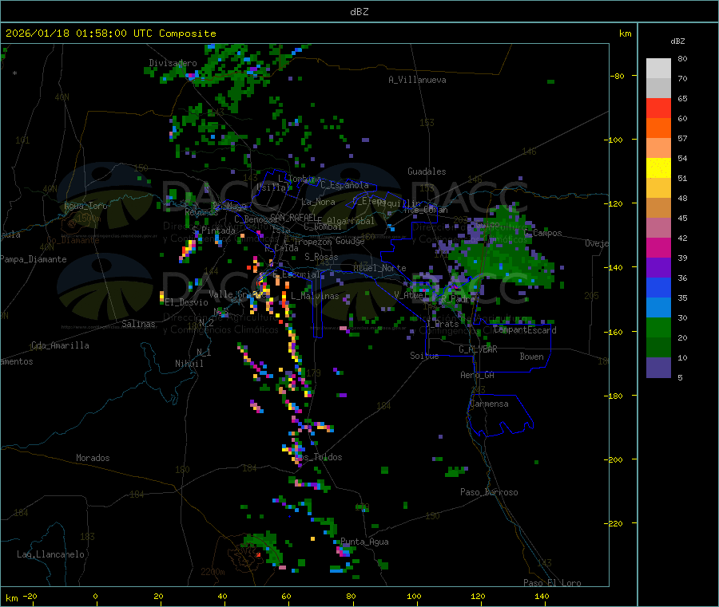Image resolution: width=719 pixels, height=607 pixels.
Task: Click the Divisadero map label
Action: (x=173, y=63)
